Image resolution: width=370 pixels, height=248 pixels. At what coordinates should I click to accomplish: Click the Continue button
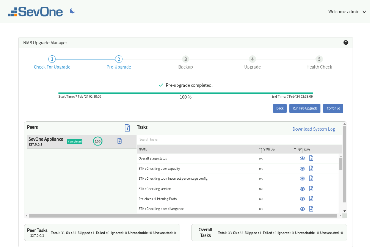333,108
